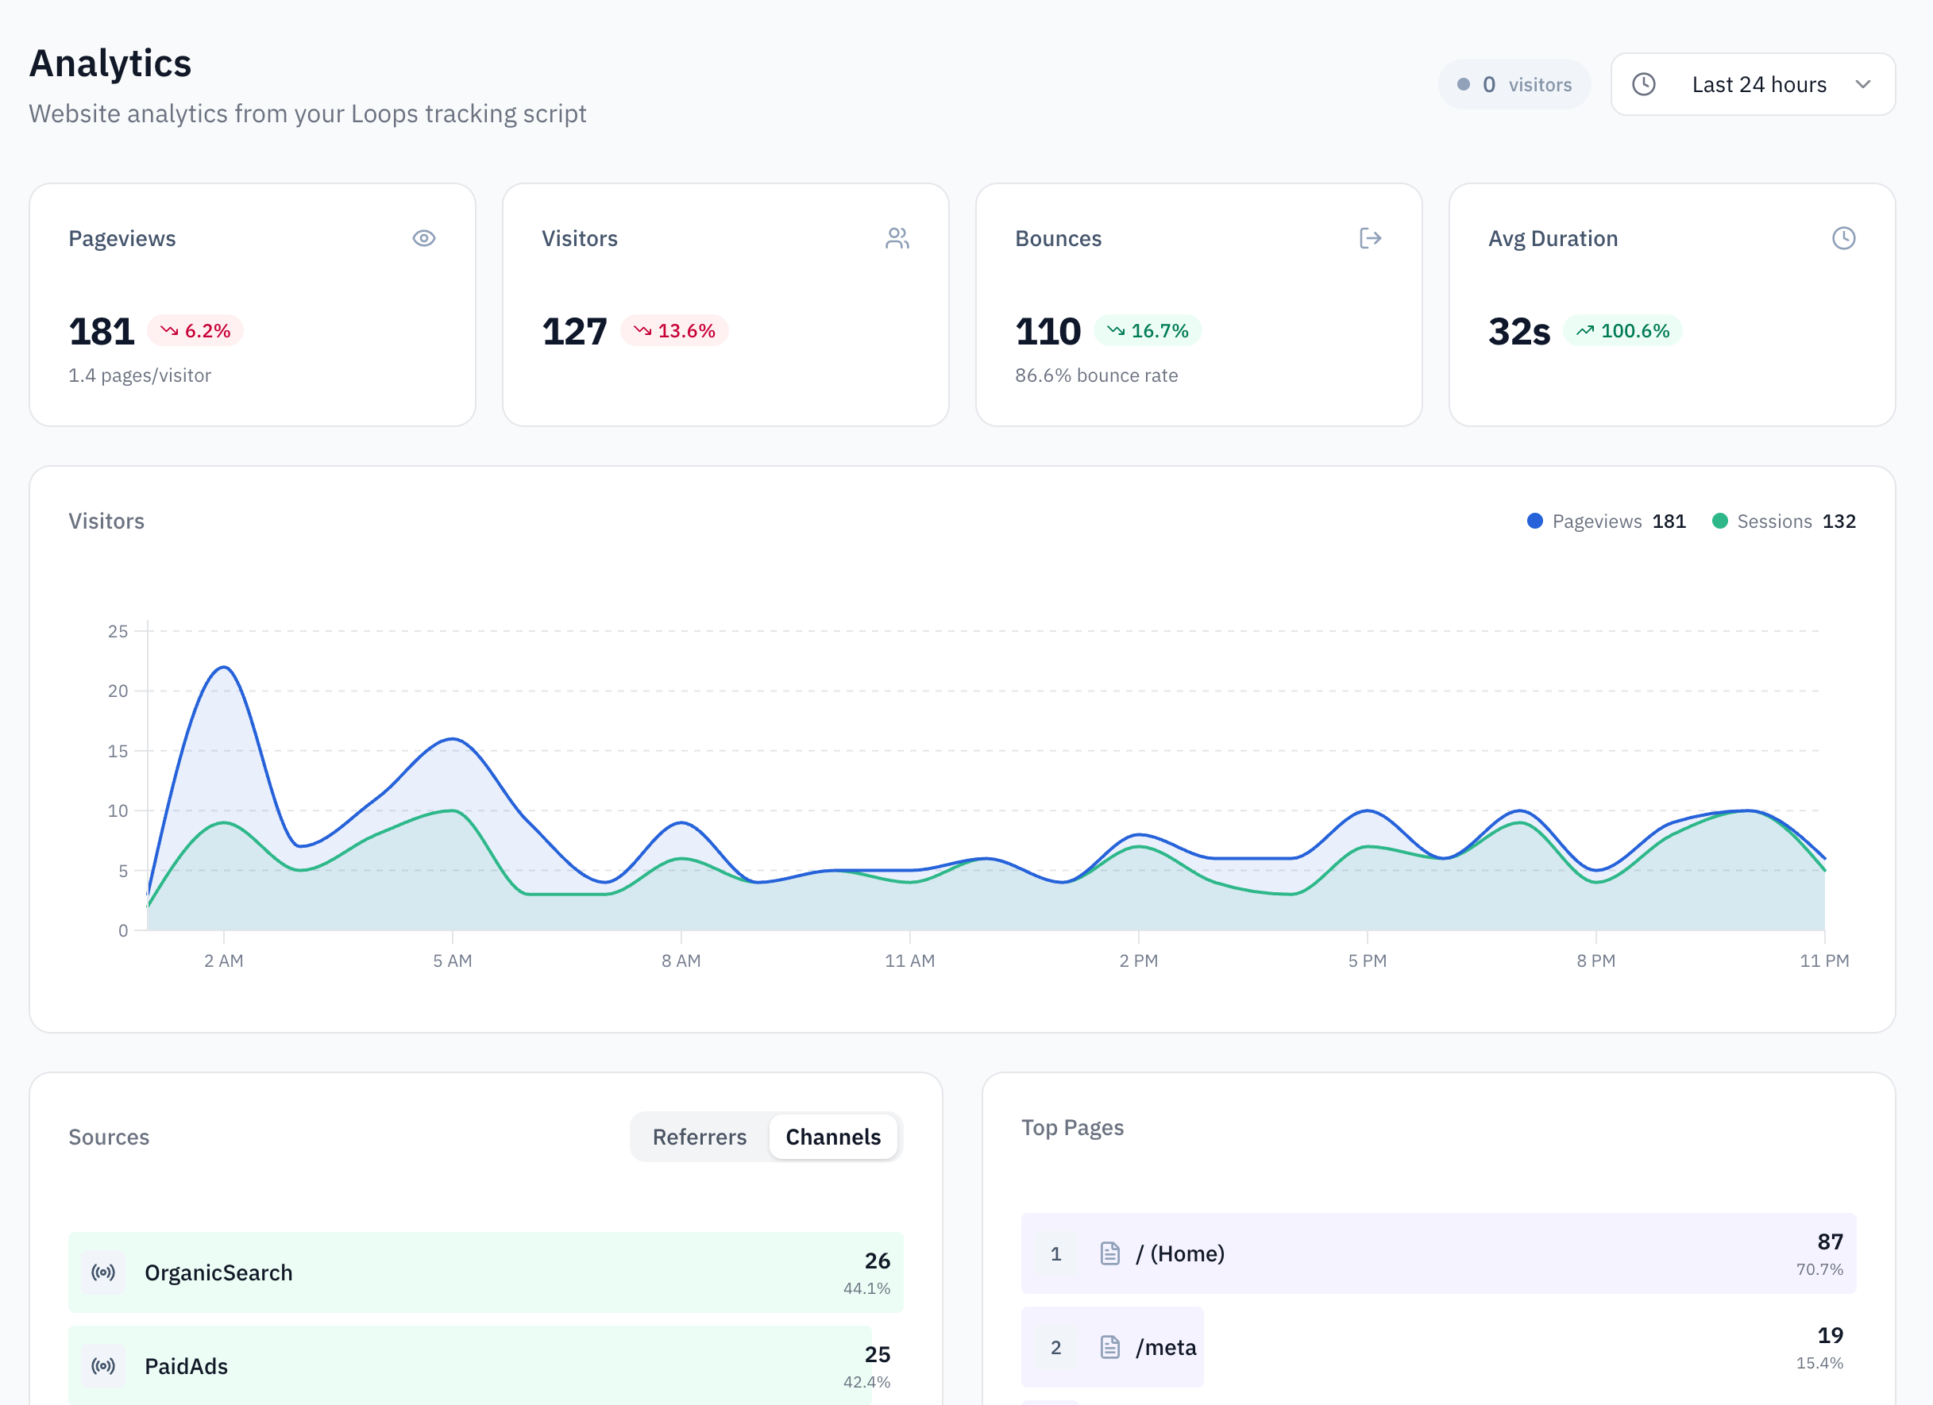Select the Channels tab in Sources
Screen dimensions: 1933x1405
click(833, 1137)
